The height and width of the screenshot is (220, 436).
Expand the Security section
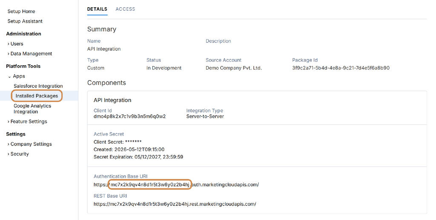point(18,154)
